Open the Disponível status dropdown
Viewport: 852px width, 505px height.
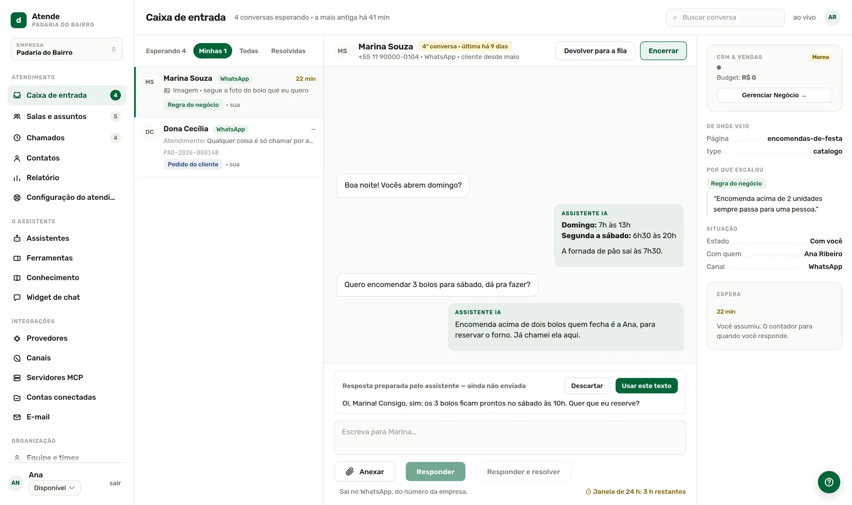[x=55, y=488]
